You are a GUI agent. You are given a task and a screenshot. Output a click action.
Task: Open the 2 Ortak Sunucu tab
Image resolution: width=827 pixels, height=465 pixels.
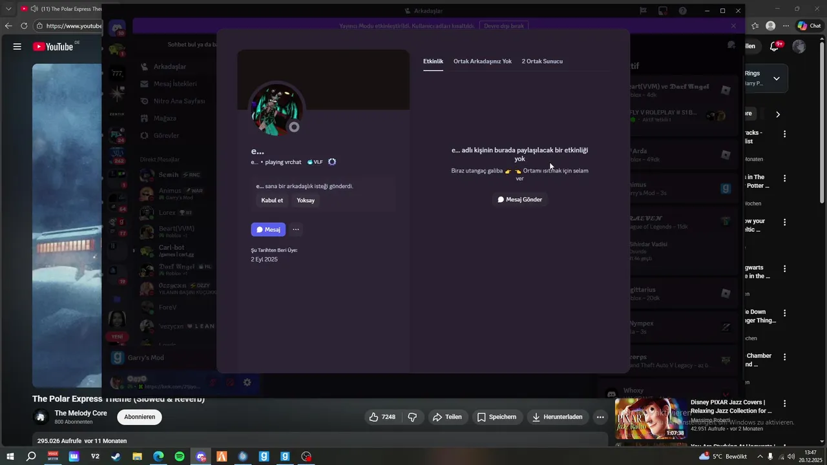point(542,61)
